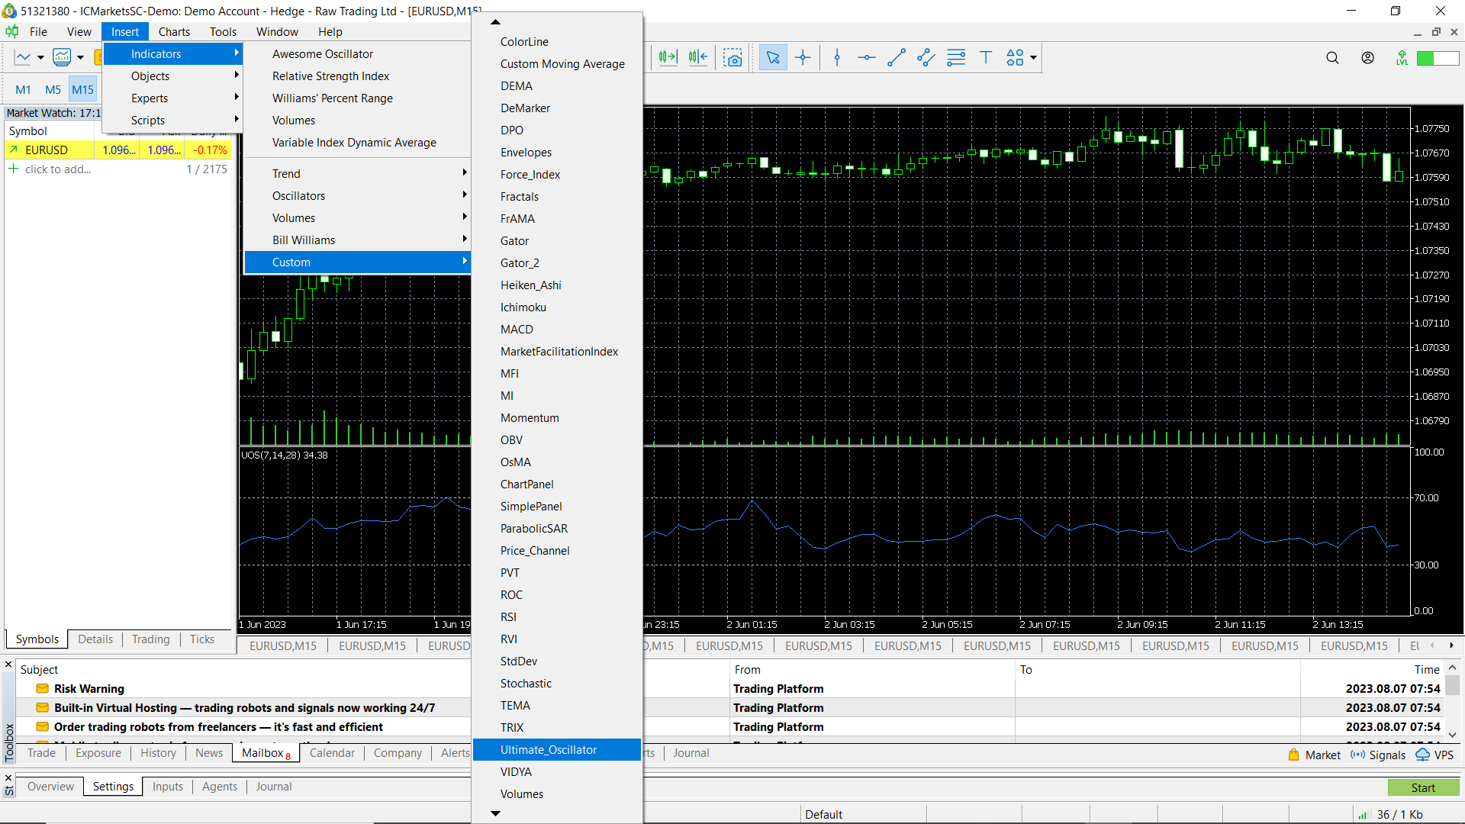
Task: Pick Stochastic from the custom list
Action: coord(557,684)
